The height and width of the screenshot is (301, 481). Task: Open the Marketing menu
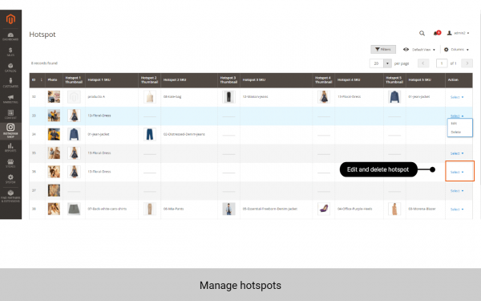[x=10, y=99]
